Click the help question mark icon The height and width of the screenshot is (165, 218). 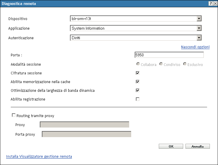[x=210, y=3]
